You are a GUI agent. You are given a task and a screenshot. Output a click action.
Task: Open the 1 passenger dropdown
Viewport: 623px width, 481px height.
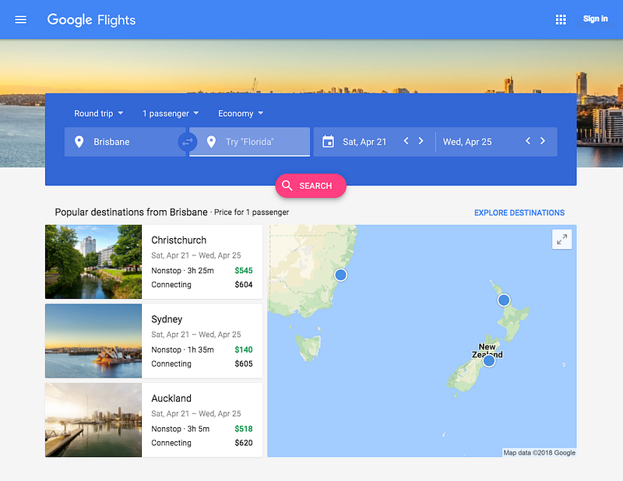click(171, 114)
